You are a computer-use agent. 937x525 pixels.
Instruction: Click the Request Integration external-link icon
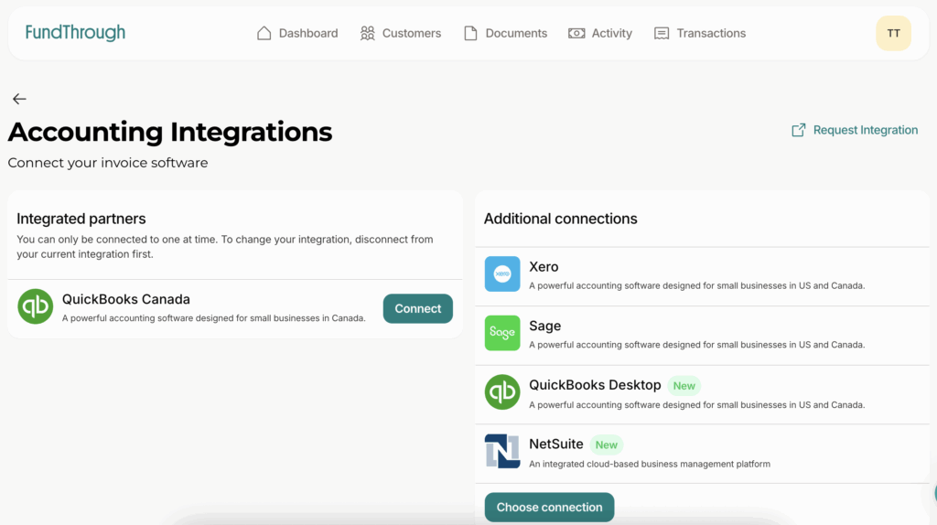click(798, 130)
